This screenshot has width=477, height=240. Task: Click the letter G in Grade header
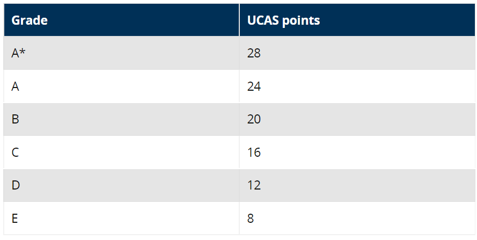(x=16, y=20)
